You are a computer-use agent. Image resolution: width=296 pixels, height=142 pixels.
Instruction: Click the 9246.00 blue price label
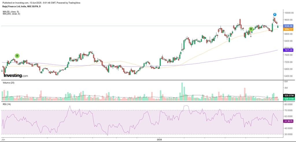pos(288,26)
